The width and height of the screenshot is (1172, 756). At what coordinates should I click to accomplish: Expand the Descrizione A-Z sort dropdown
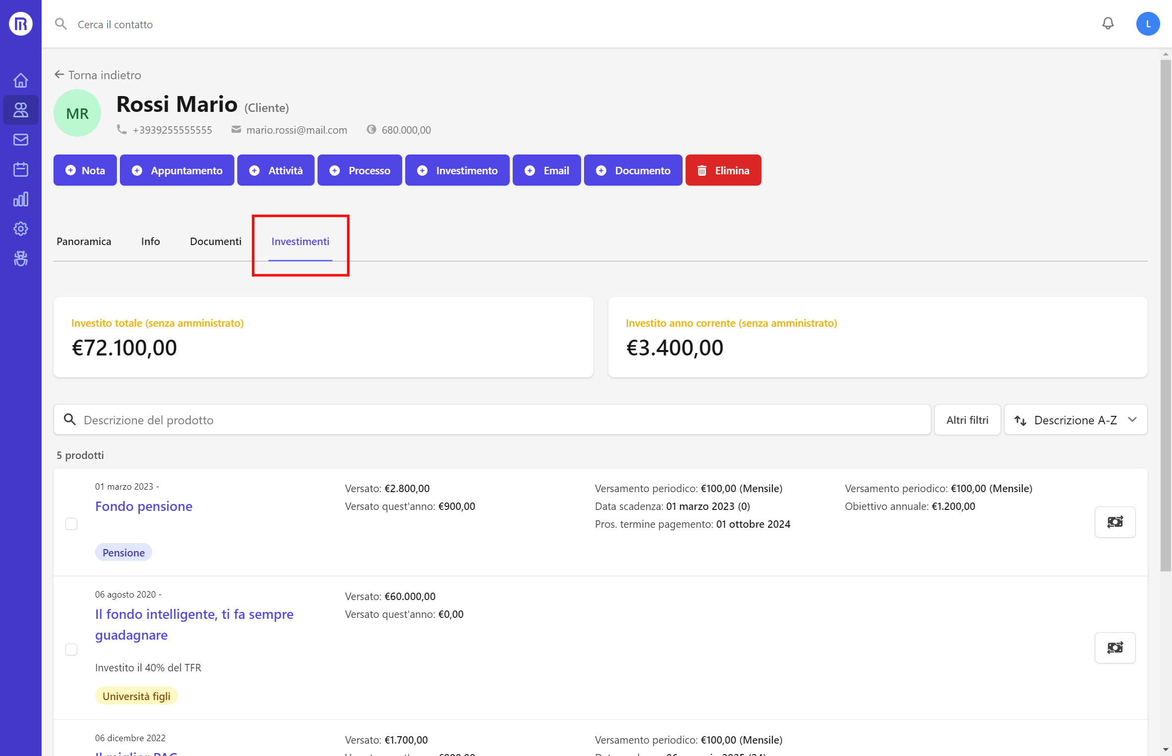(1075, 420)
